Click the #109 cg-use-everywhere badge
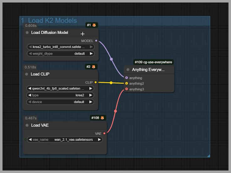Viewport: 231px width, 173px height. click(153, 62)
